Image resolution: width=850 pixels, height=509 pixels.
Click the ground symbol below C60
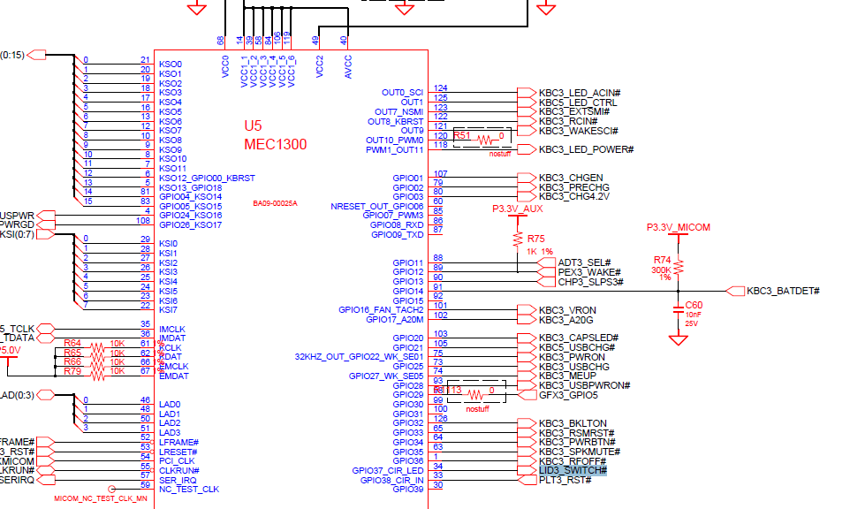(679, 340)
